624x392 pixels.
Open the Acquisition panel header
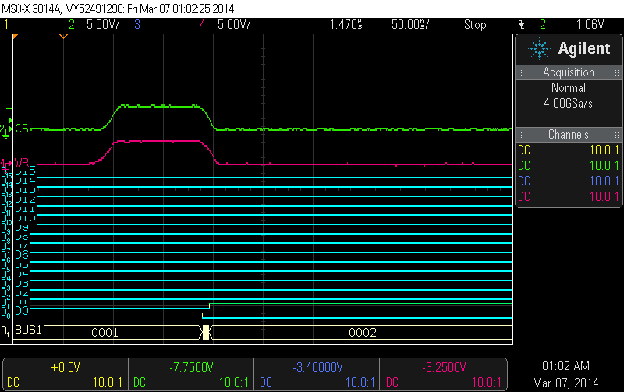[569, 72]
